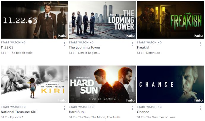The height and width of the screenshot is (121, 205).
Task: Click the 11.22.63 poster thumbnail
Action: 34,20
